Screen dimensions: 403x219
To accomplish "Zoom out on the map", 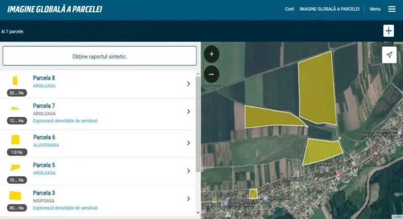I will coord(212,74).
